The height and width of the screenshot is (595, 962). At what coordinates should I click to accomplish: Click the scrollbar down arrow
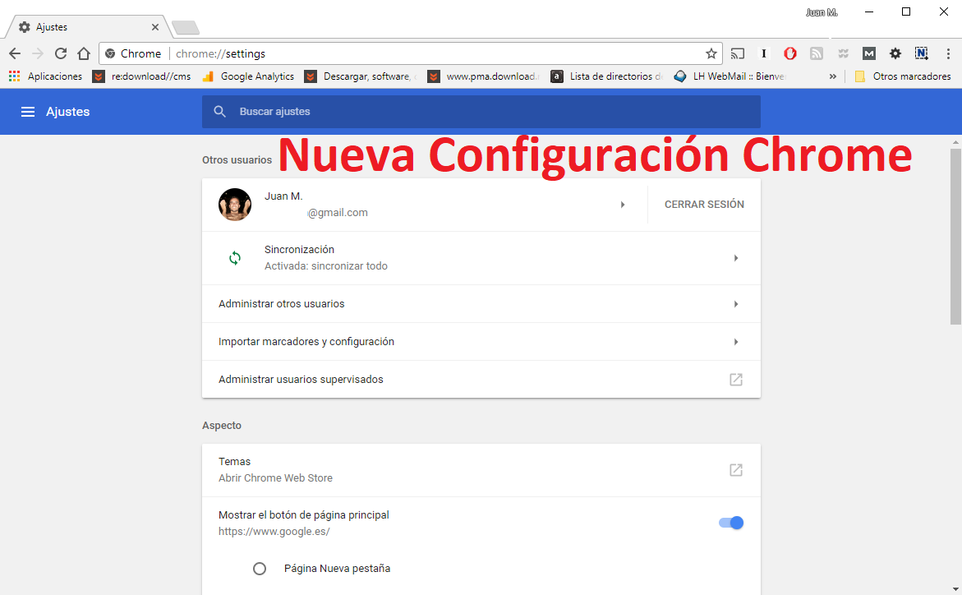(x=955, y=589)
